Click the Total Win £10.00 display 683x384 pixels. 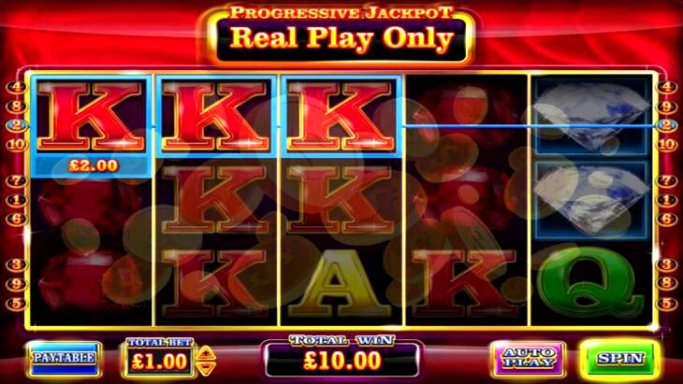pyautogui.click(x=342, y=360)
